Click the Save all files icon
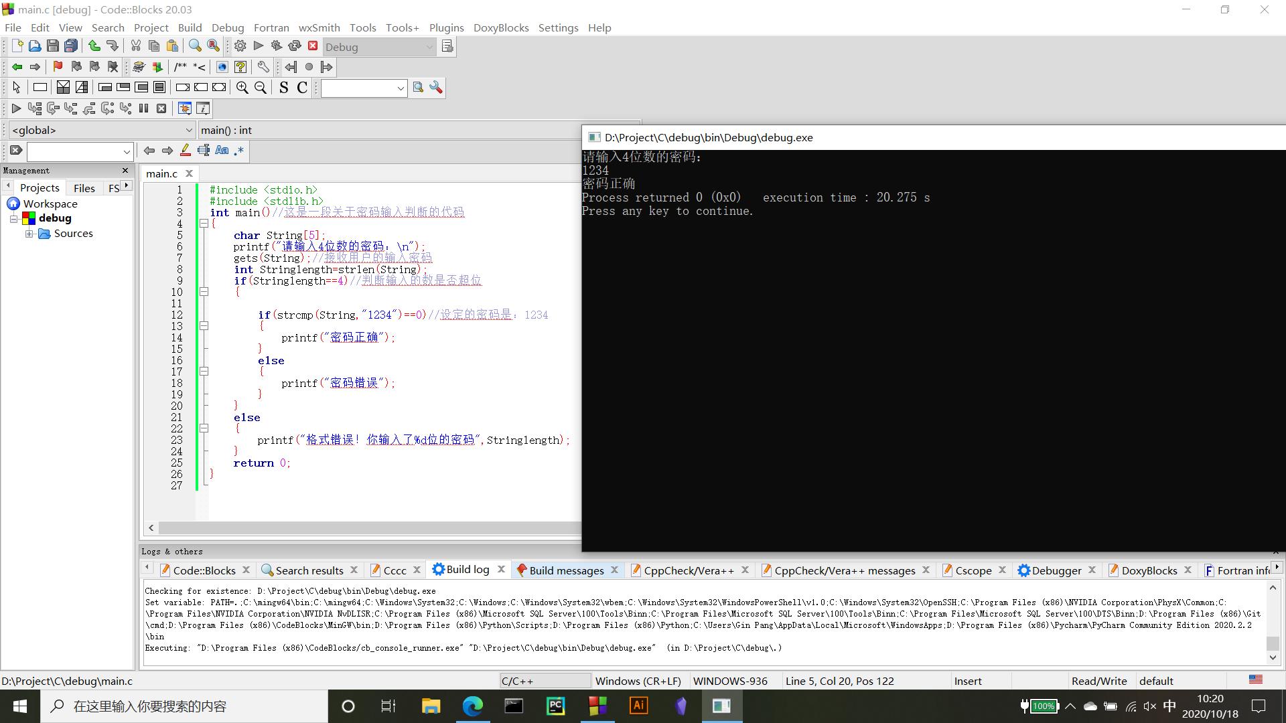The height and width of the screenshot is (723, 1286). (71, 46)
